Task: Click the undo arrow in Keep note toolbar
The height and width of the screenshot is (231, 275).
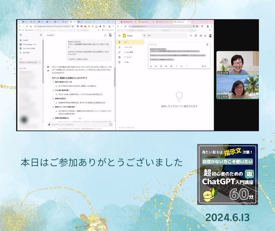Action: (181, 66)
